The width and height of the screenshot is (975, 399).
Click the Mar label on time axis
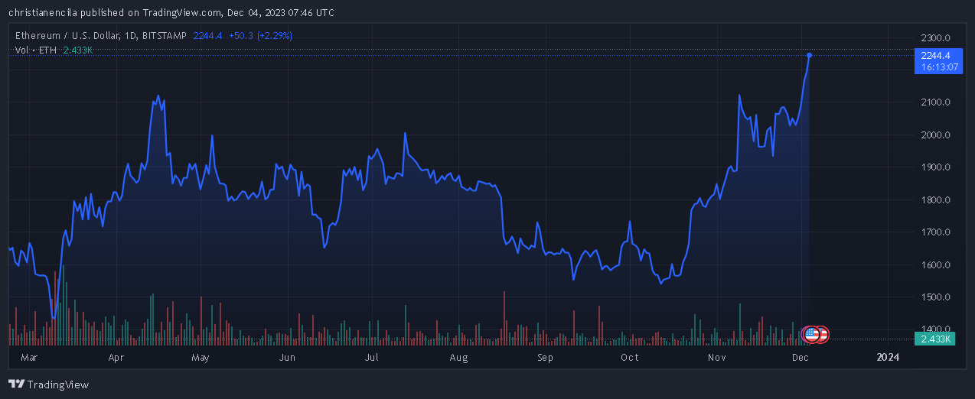[x=29, y=357]
